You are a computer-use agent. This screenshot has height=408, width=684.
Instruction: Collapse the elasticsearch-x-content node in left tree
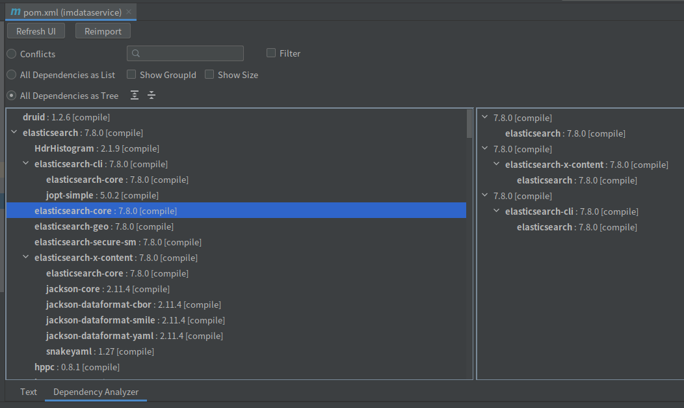click(26, 257)
